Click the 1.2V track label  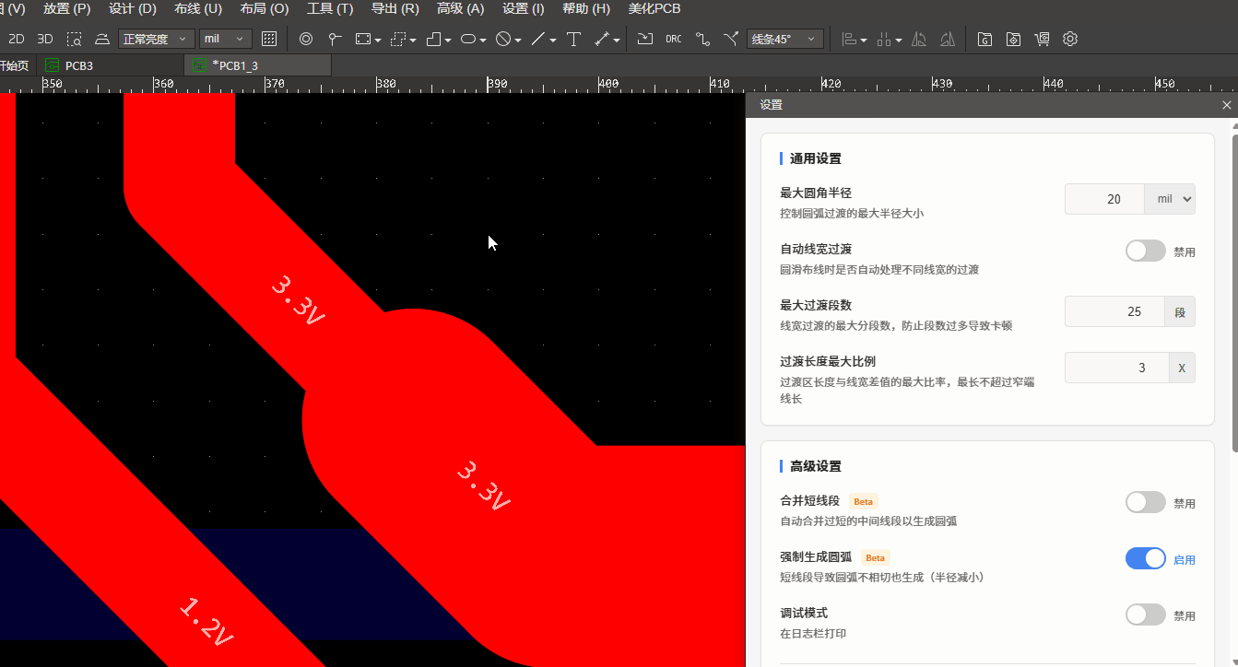(205, 622)
